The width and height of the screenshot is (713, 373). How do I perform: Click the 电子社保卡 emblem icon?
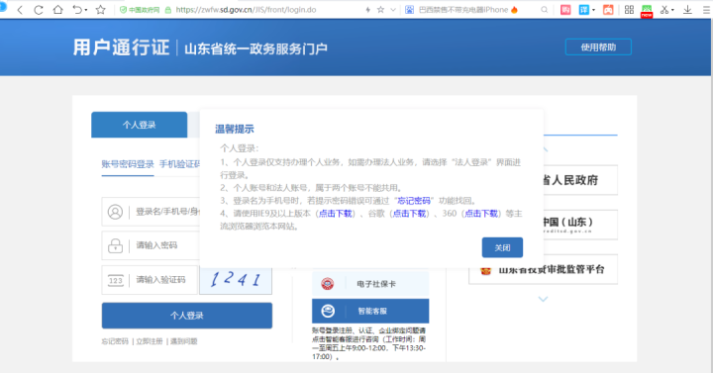(x=328, y=284)
